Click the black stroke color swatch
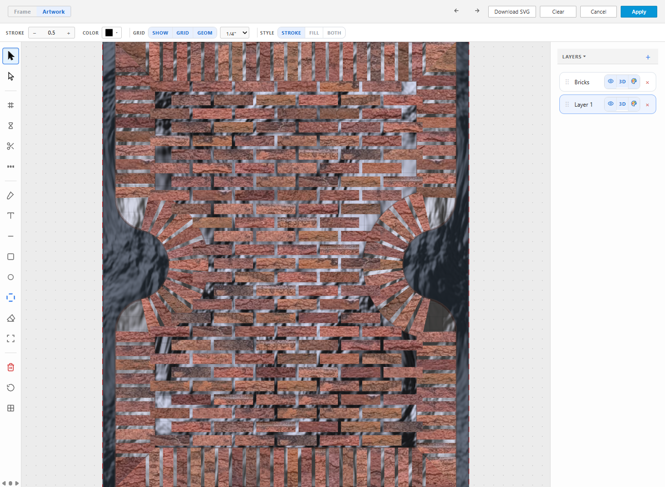 click(109, 33)
